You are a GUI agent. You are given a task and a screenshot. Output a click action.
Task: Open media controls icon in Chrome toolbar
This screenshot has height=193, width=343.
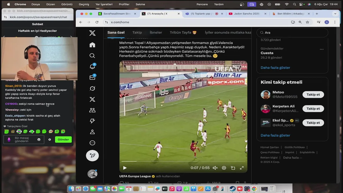coord(319,22)
